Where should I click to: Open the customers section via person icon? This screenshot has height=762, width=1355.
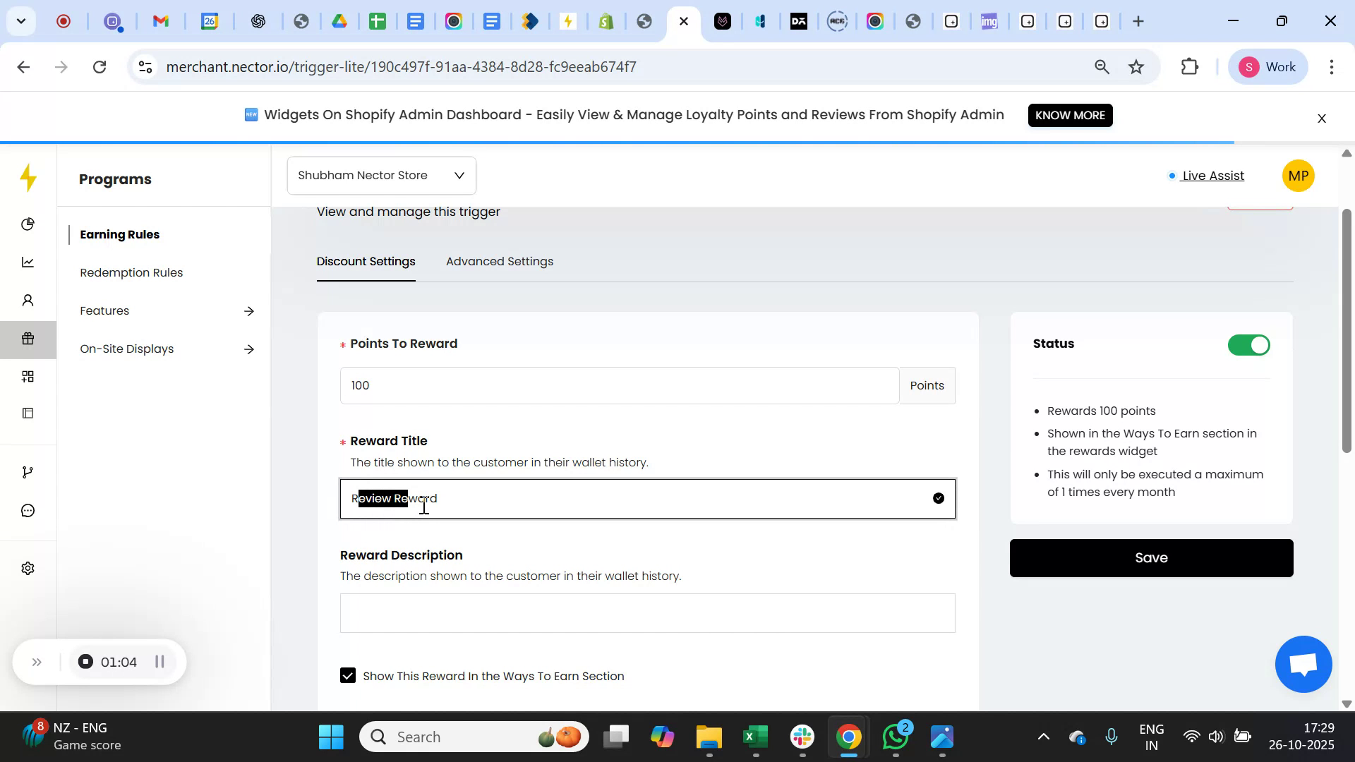tap(28, 300)
